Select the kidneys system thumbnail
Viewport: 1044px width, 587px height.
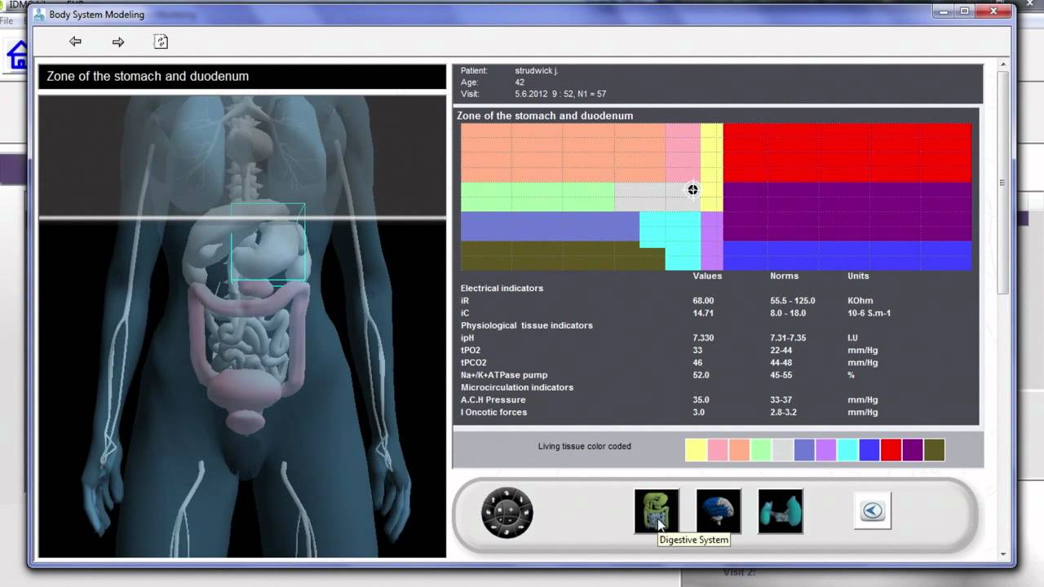780,511
